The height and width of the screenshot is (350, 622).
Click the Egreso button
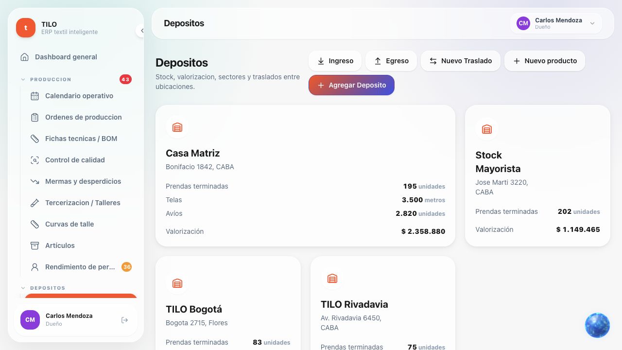(391, 61)
